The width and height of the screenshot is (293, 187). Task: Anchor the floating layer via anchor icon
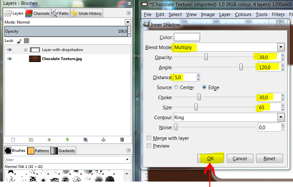(x=104, y=140)
